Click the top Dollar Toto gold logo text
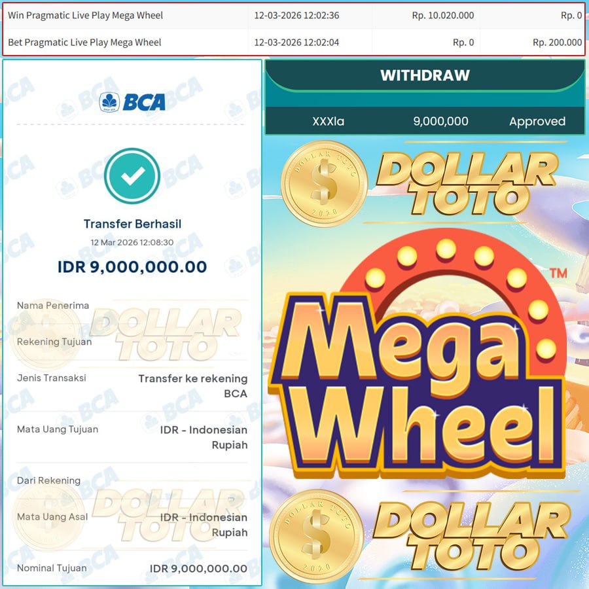Image resolution: width=589 pixels, height=589 pixels. tap(467, 183)
